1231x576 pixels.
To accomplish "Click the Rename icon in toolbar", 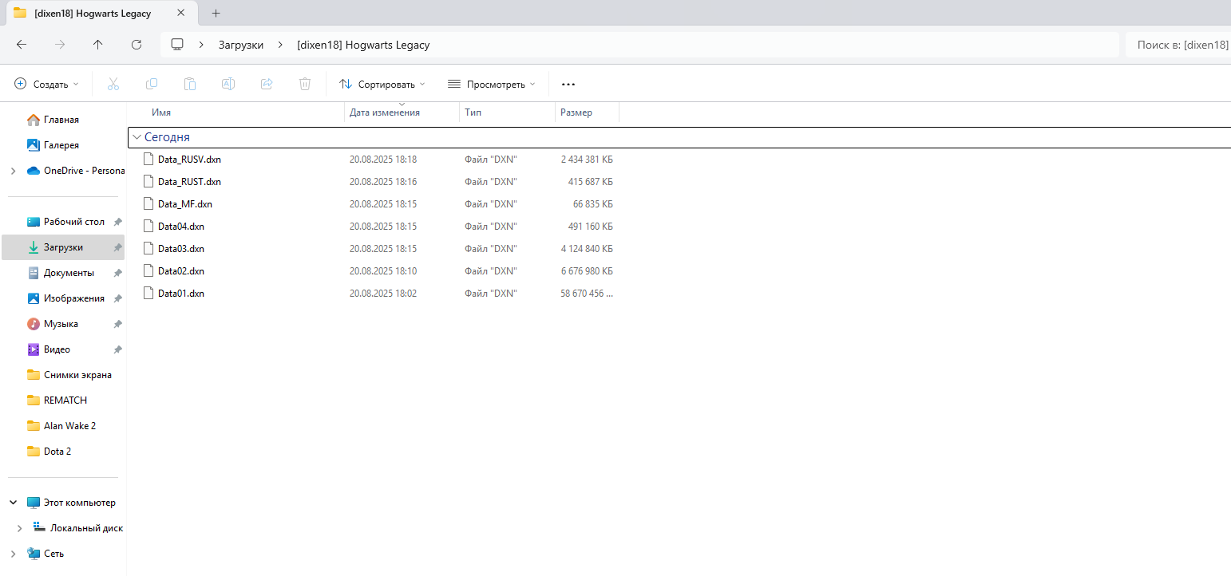I will [x=228, y=84].
